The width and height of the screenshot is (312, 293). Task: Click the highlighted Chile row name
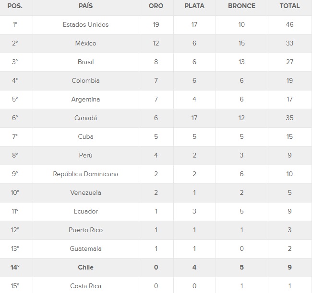point(85,267)
